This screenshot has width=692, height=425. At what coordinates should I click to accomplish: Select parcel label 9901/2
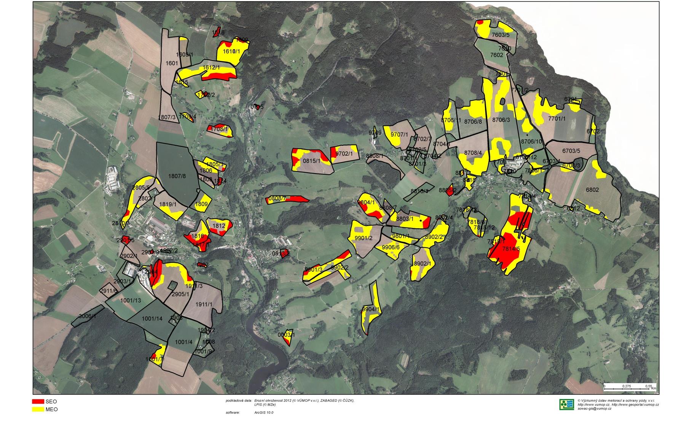click(363, 239)
